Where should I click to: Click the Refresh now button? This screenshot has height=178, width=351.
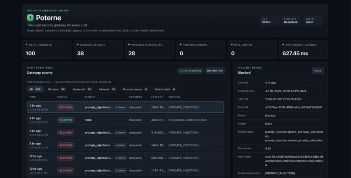pyautogui.click(x=215, y=71)
